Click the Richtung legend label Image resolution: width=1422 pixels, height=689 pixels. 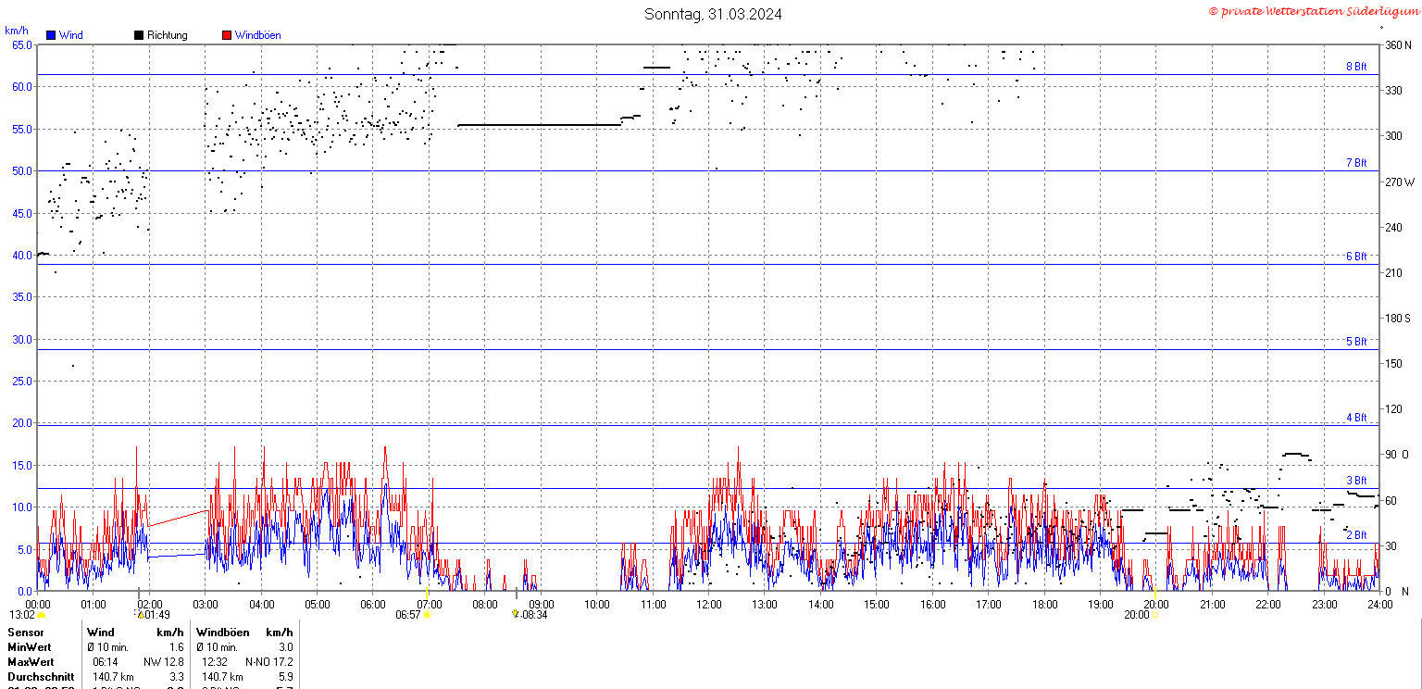tap(167, 35)
